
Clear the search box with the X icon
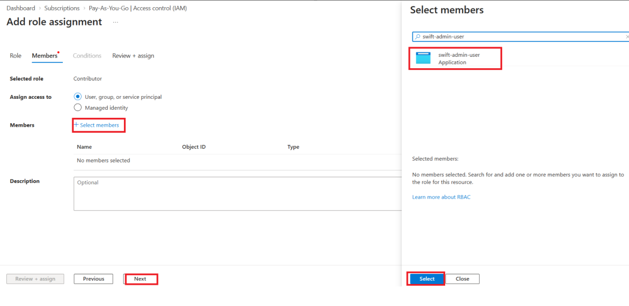tap(627, 37)
